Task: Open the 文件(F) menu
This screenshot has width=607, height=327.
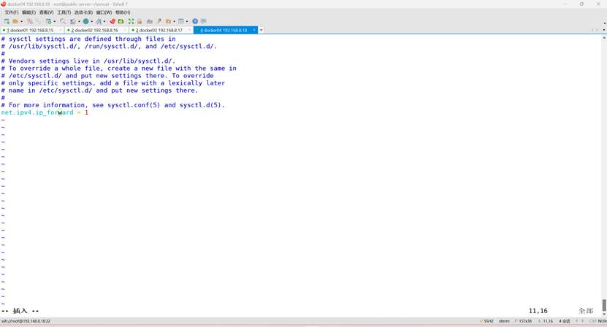Action: (11, 12)
